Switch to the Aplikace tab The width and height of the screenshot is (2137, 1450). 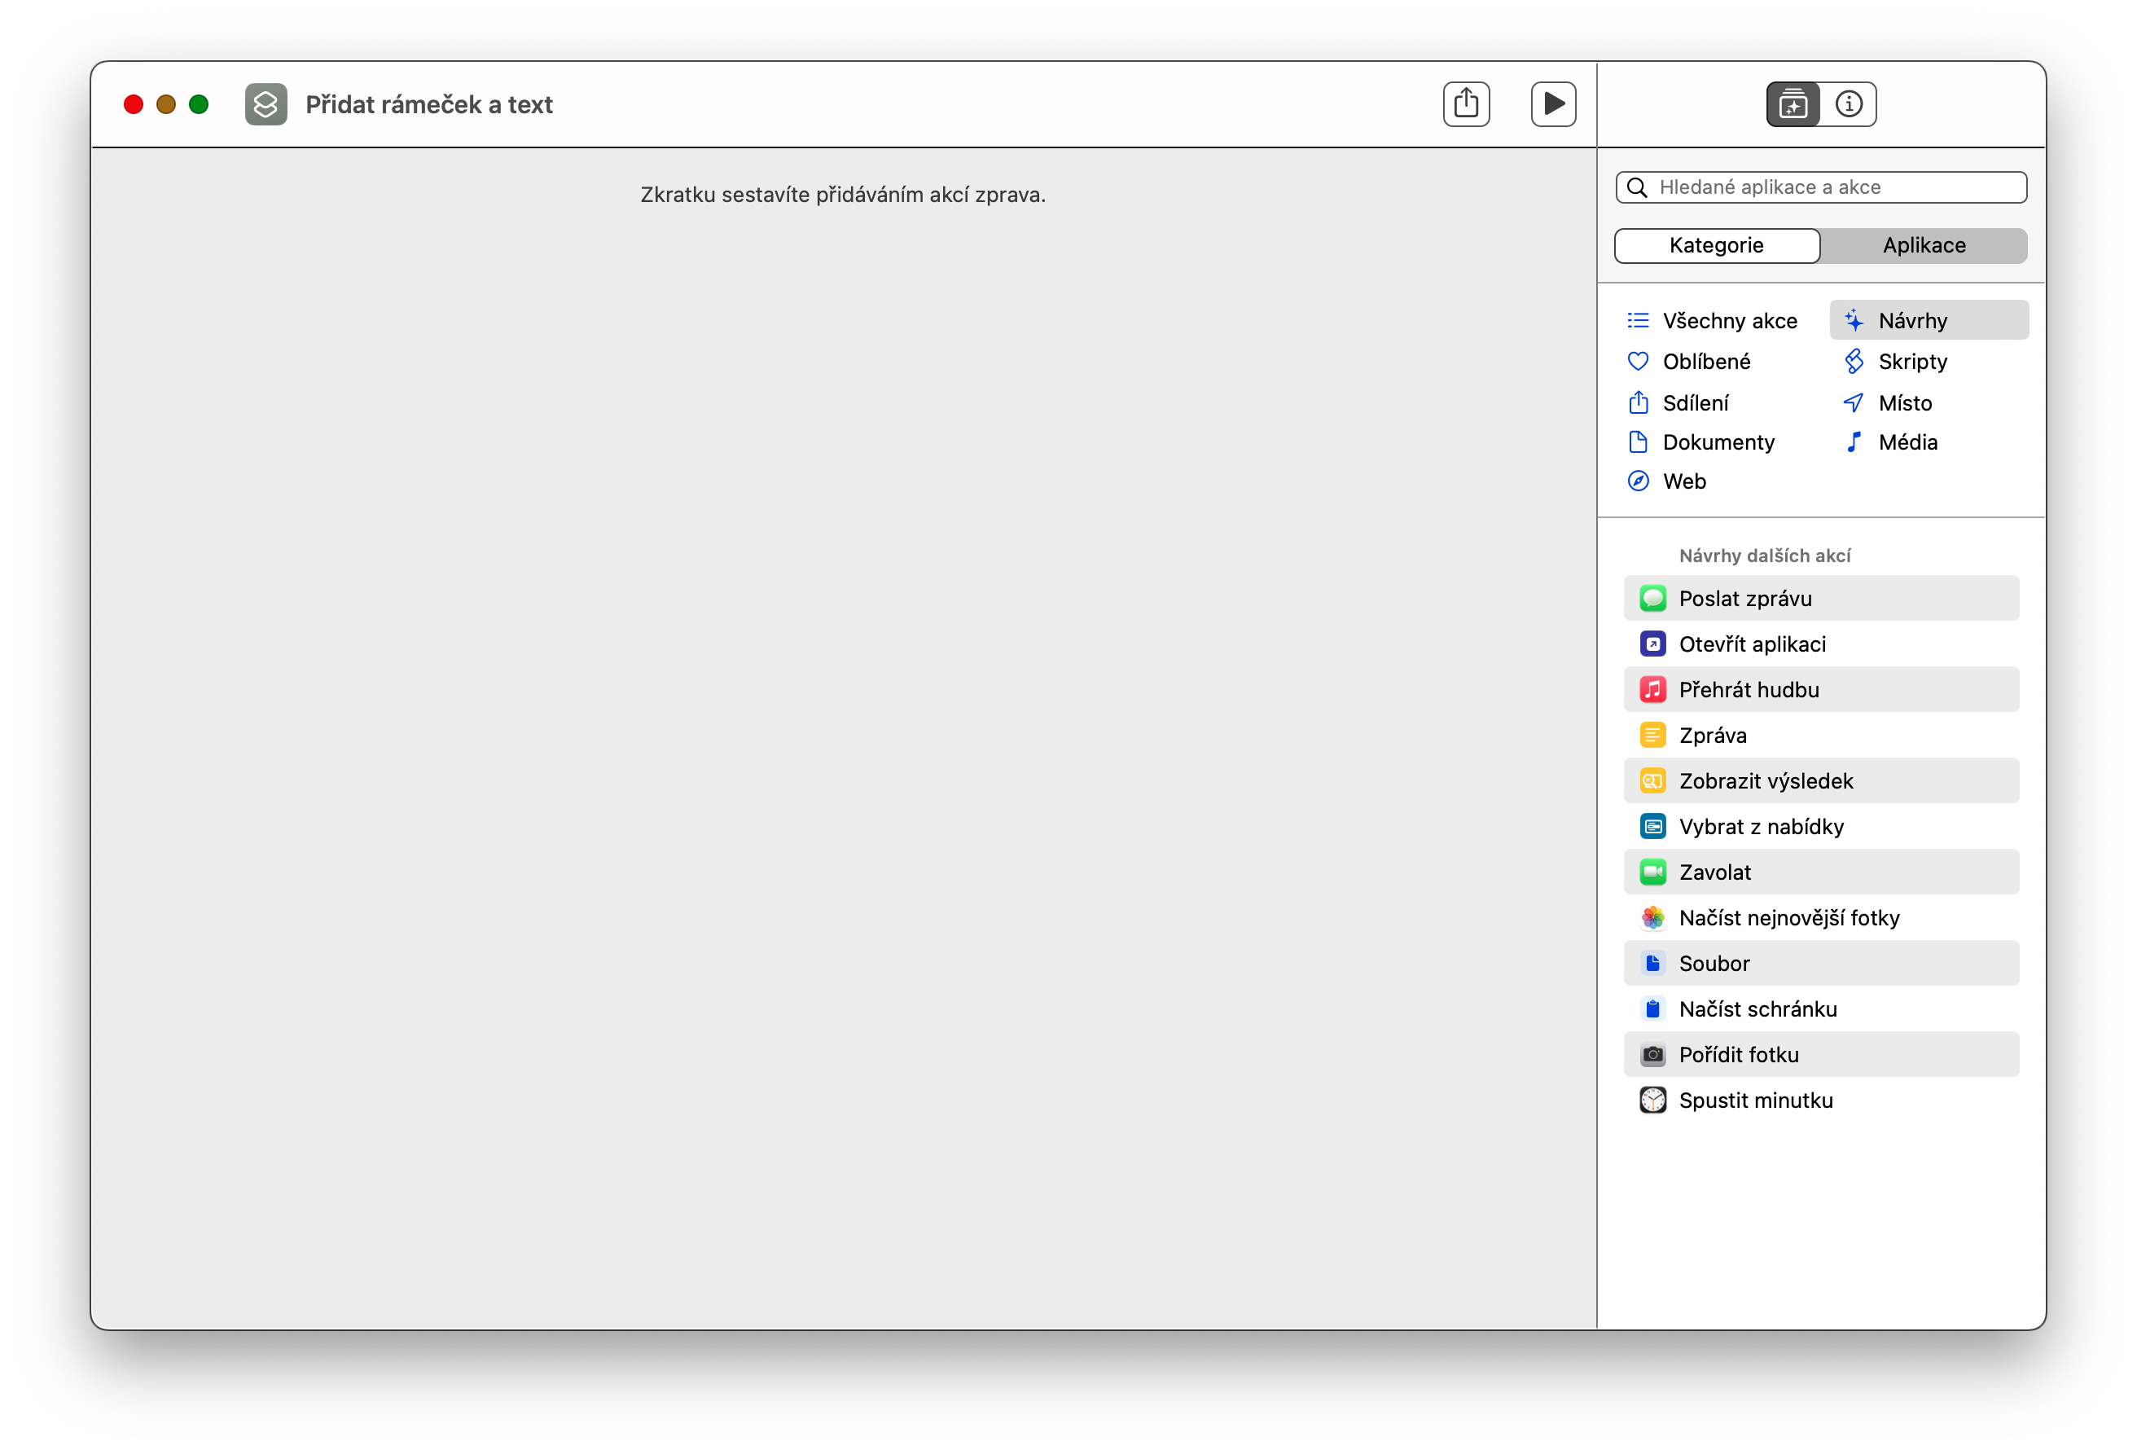click(x=1924, y=246)
